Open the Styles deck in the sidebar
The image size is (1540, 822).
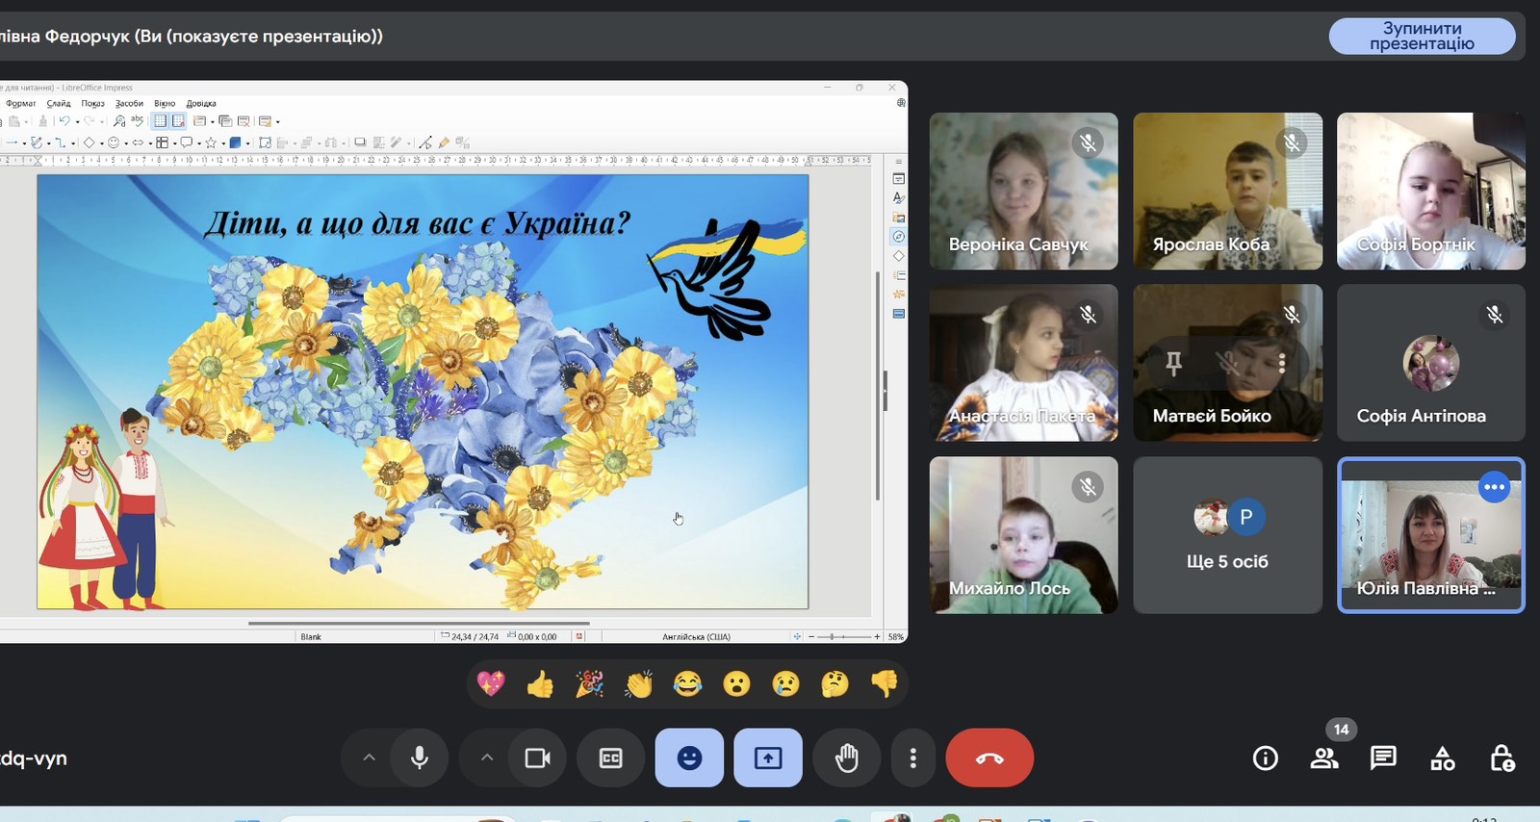tap(898, 197)
